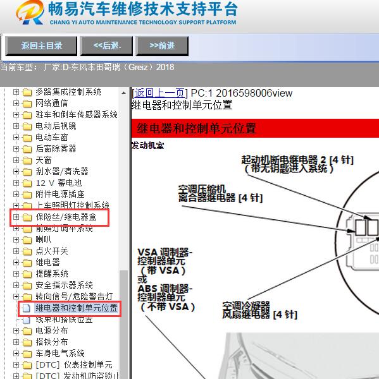The height and width of the screenshot is (379, 379).
Task: Expand the 刮水器/清洗器 node
Action: point(16,171)
